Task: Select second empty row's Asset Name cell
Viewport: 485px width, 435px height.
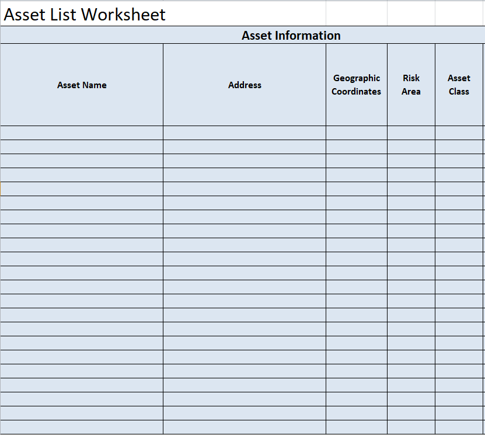Action: [x=82, y=147]
